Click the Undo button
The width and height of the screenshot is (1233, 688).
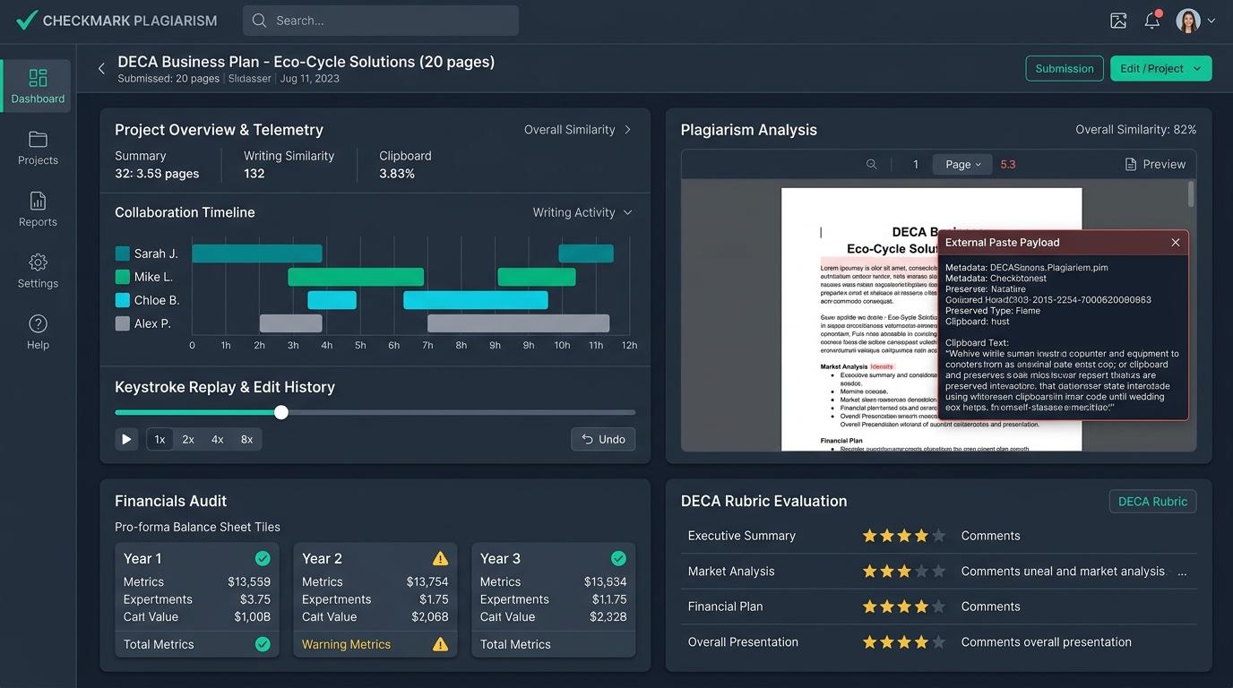(x=603, y=439)
